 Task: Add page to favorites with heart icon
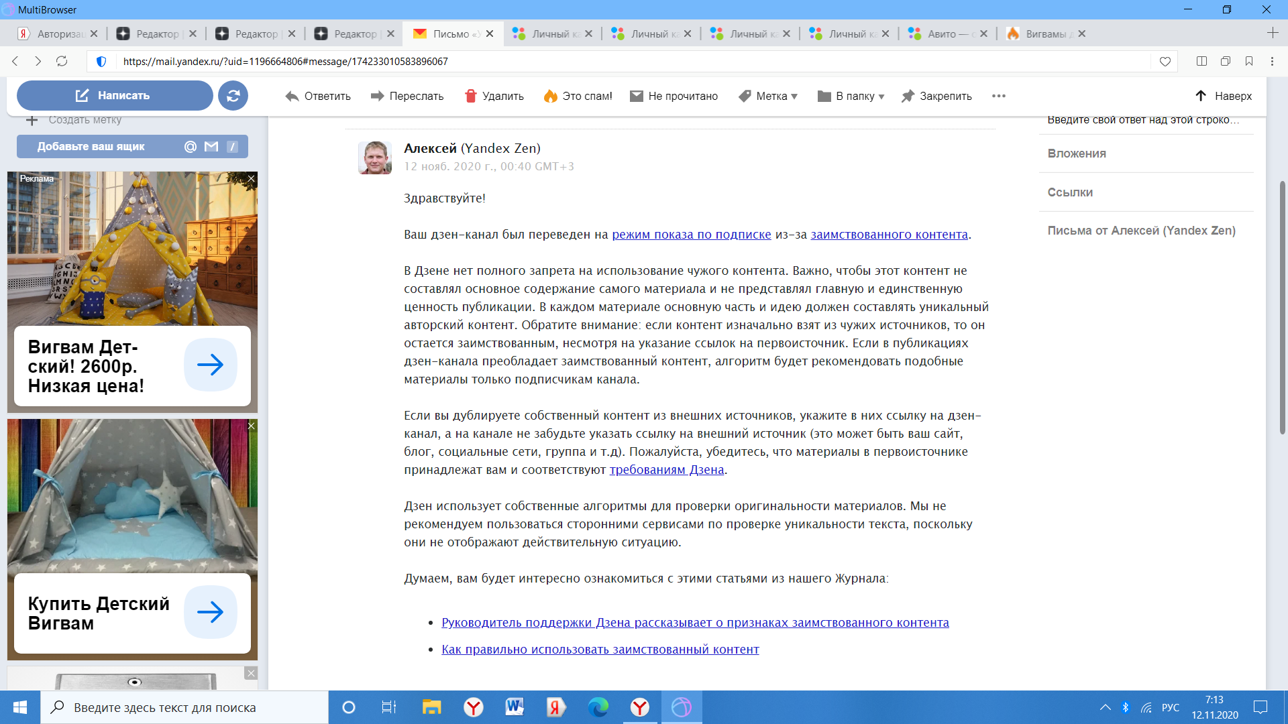[1165, 62]
